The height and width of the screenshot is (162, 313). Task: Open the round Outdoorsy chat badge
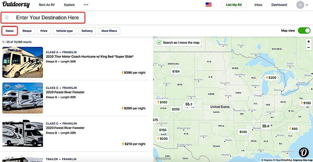pos(303,152)
